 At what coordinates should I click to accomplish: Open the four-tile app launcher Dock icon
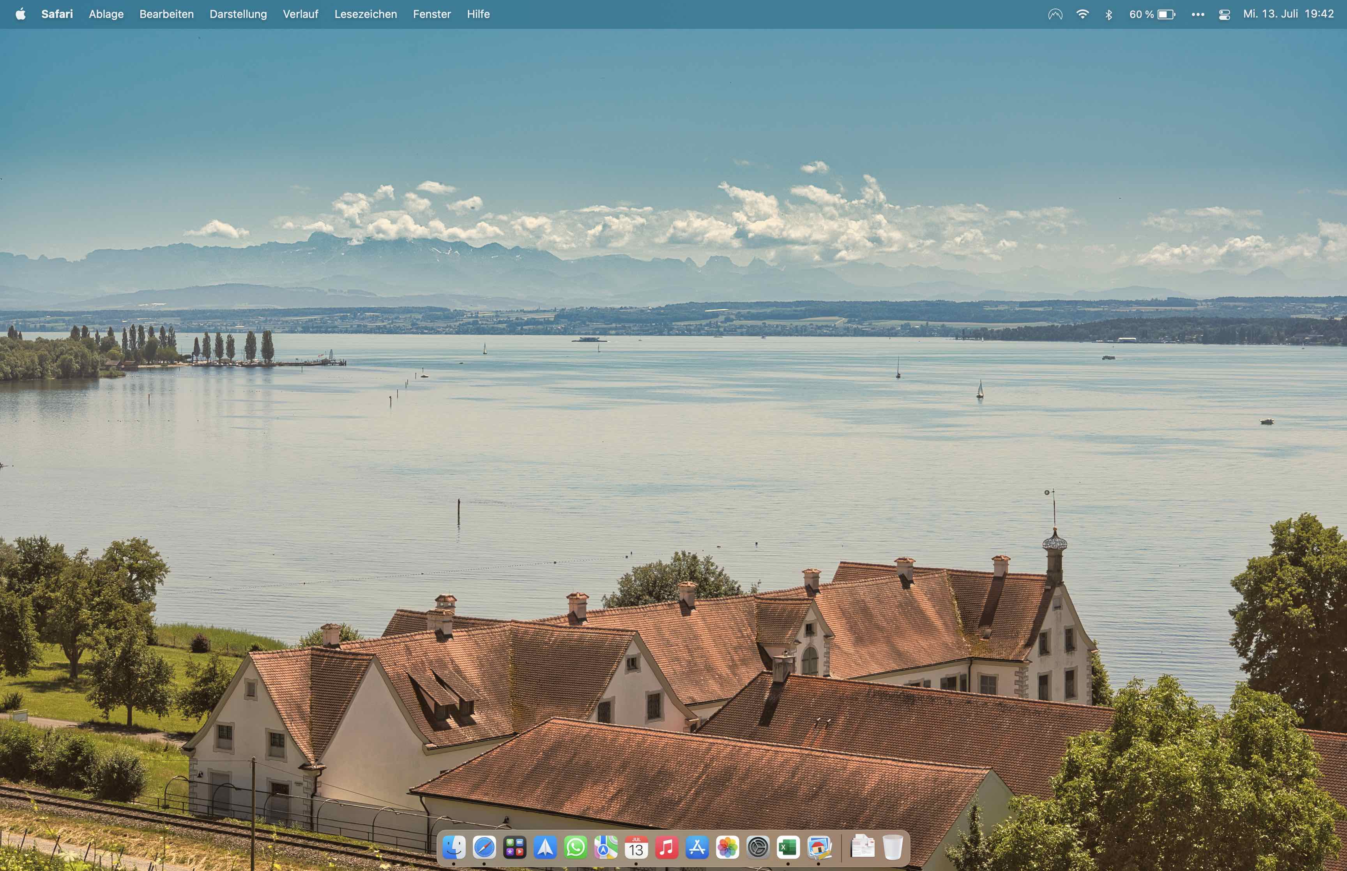tap(514, 847)
